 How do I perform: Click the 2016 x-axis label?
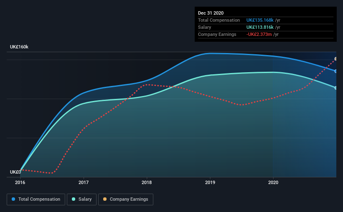click(20, 182)
